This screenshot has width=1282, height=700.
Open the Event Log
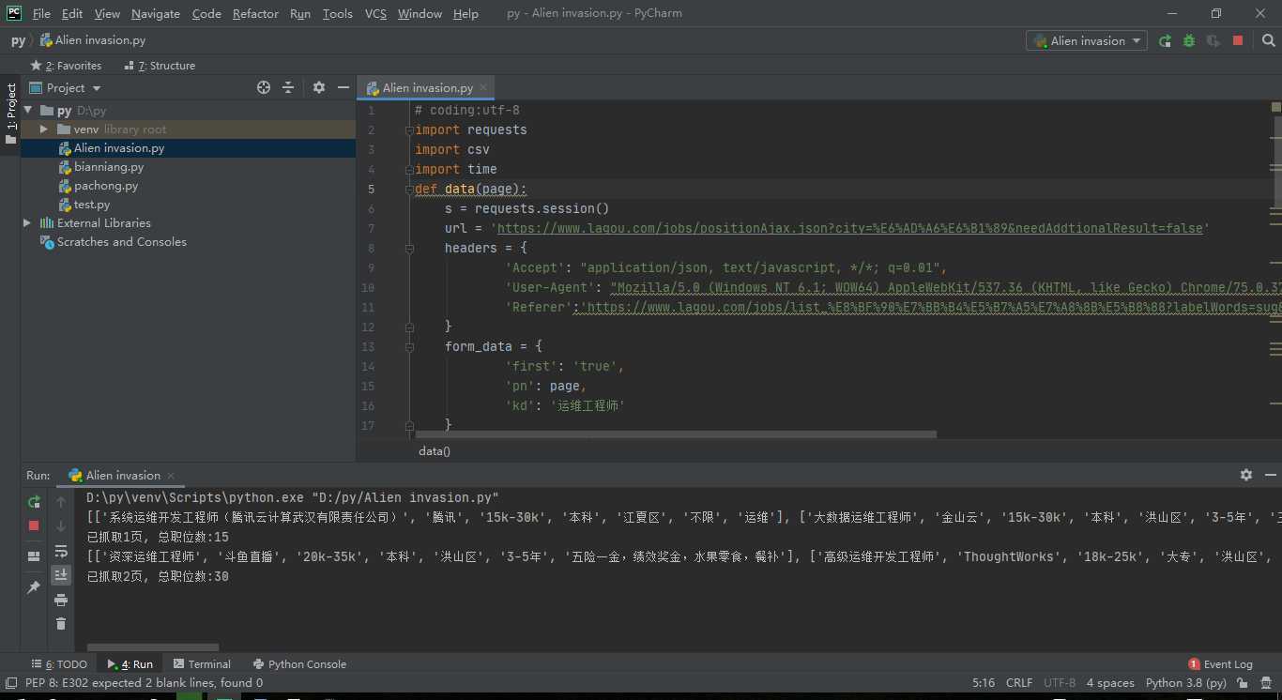(1220, 664)
